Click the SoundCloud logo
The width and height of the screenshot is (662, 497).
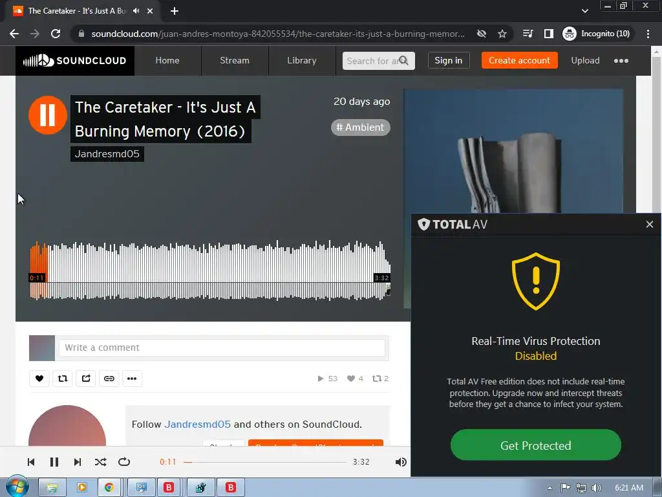tap(75, 61)
